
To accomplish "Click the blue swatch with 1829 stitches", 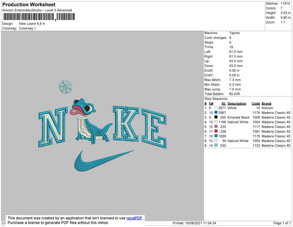I will 216,136.
